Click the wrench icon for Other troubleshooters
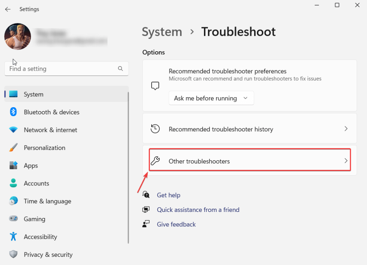Screen dimensions: 367x265 point(155,161)
